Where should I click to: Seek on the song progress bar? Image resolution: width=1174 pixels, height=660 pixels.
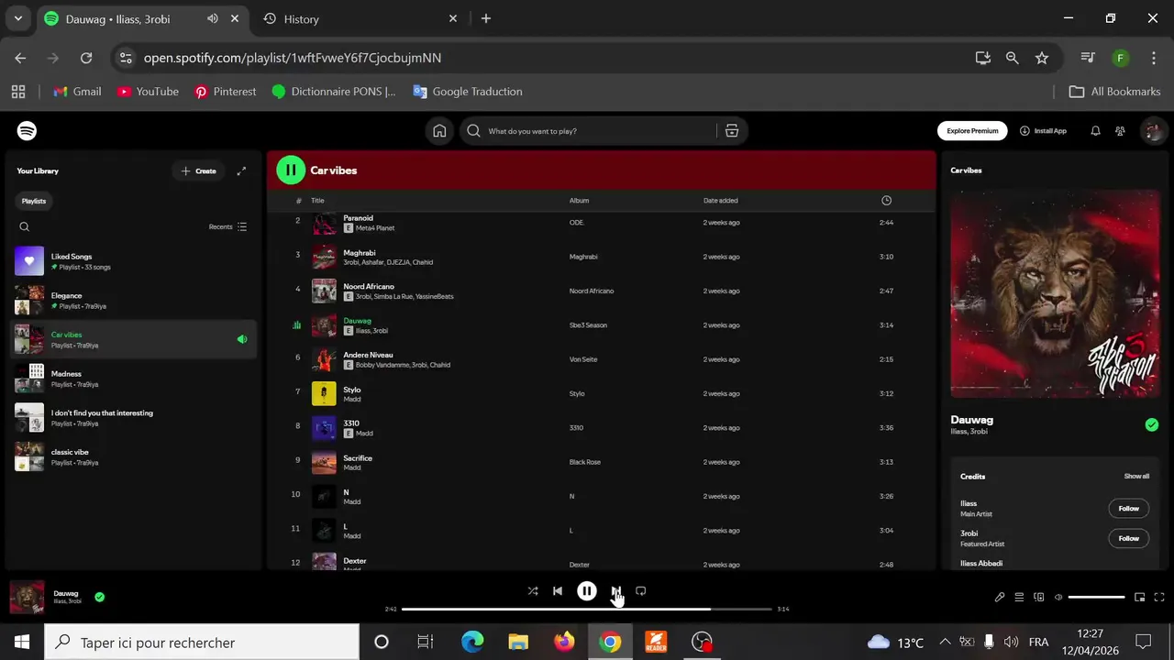tap(587, 609)
